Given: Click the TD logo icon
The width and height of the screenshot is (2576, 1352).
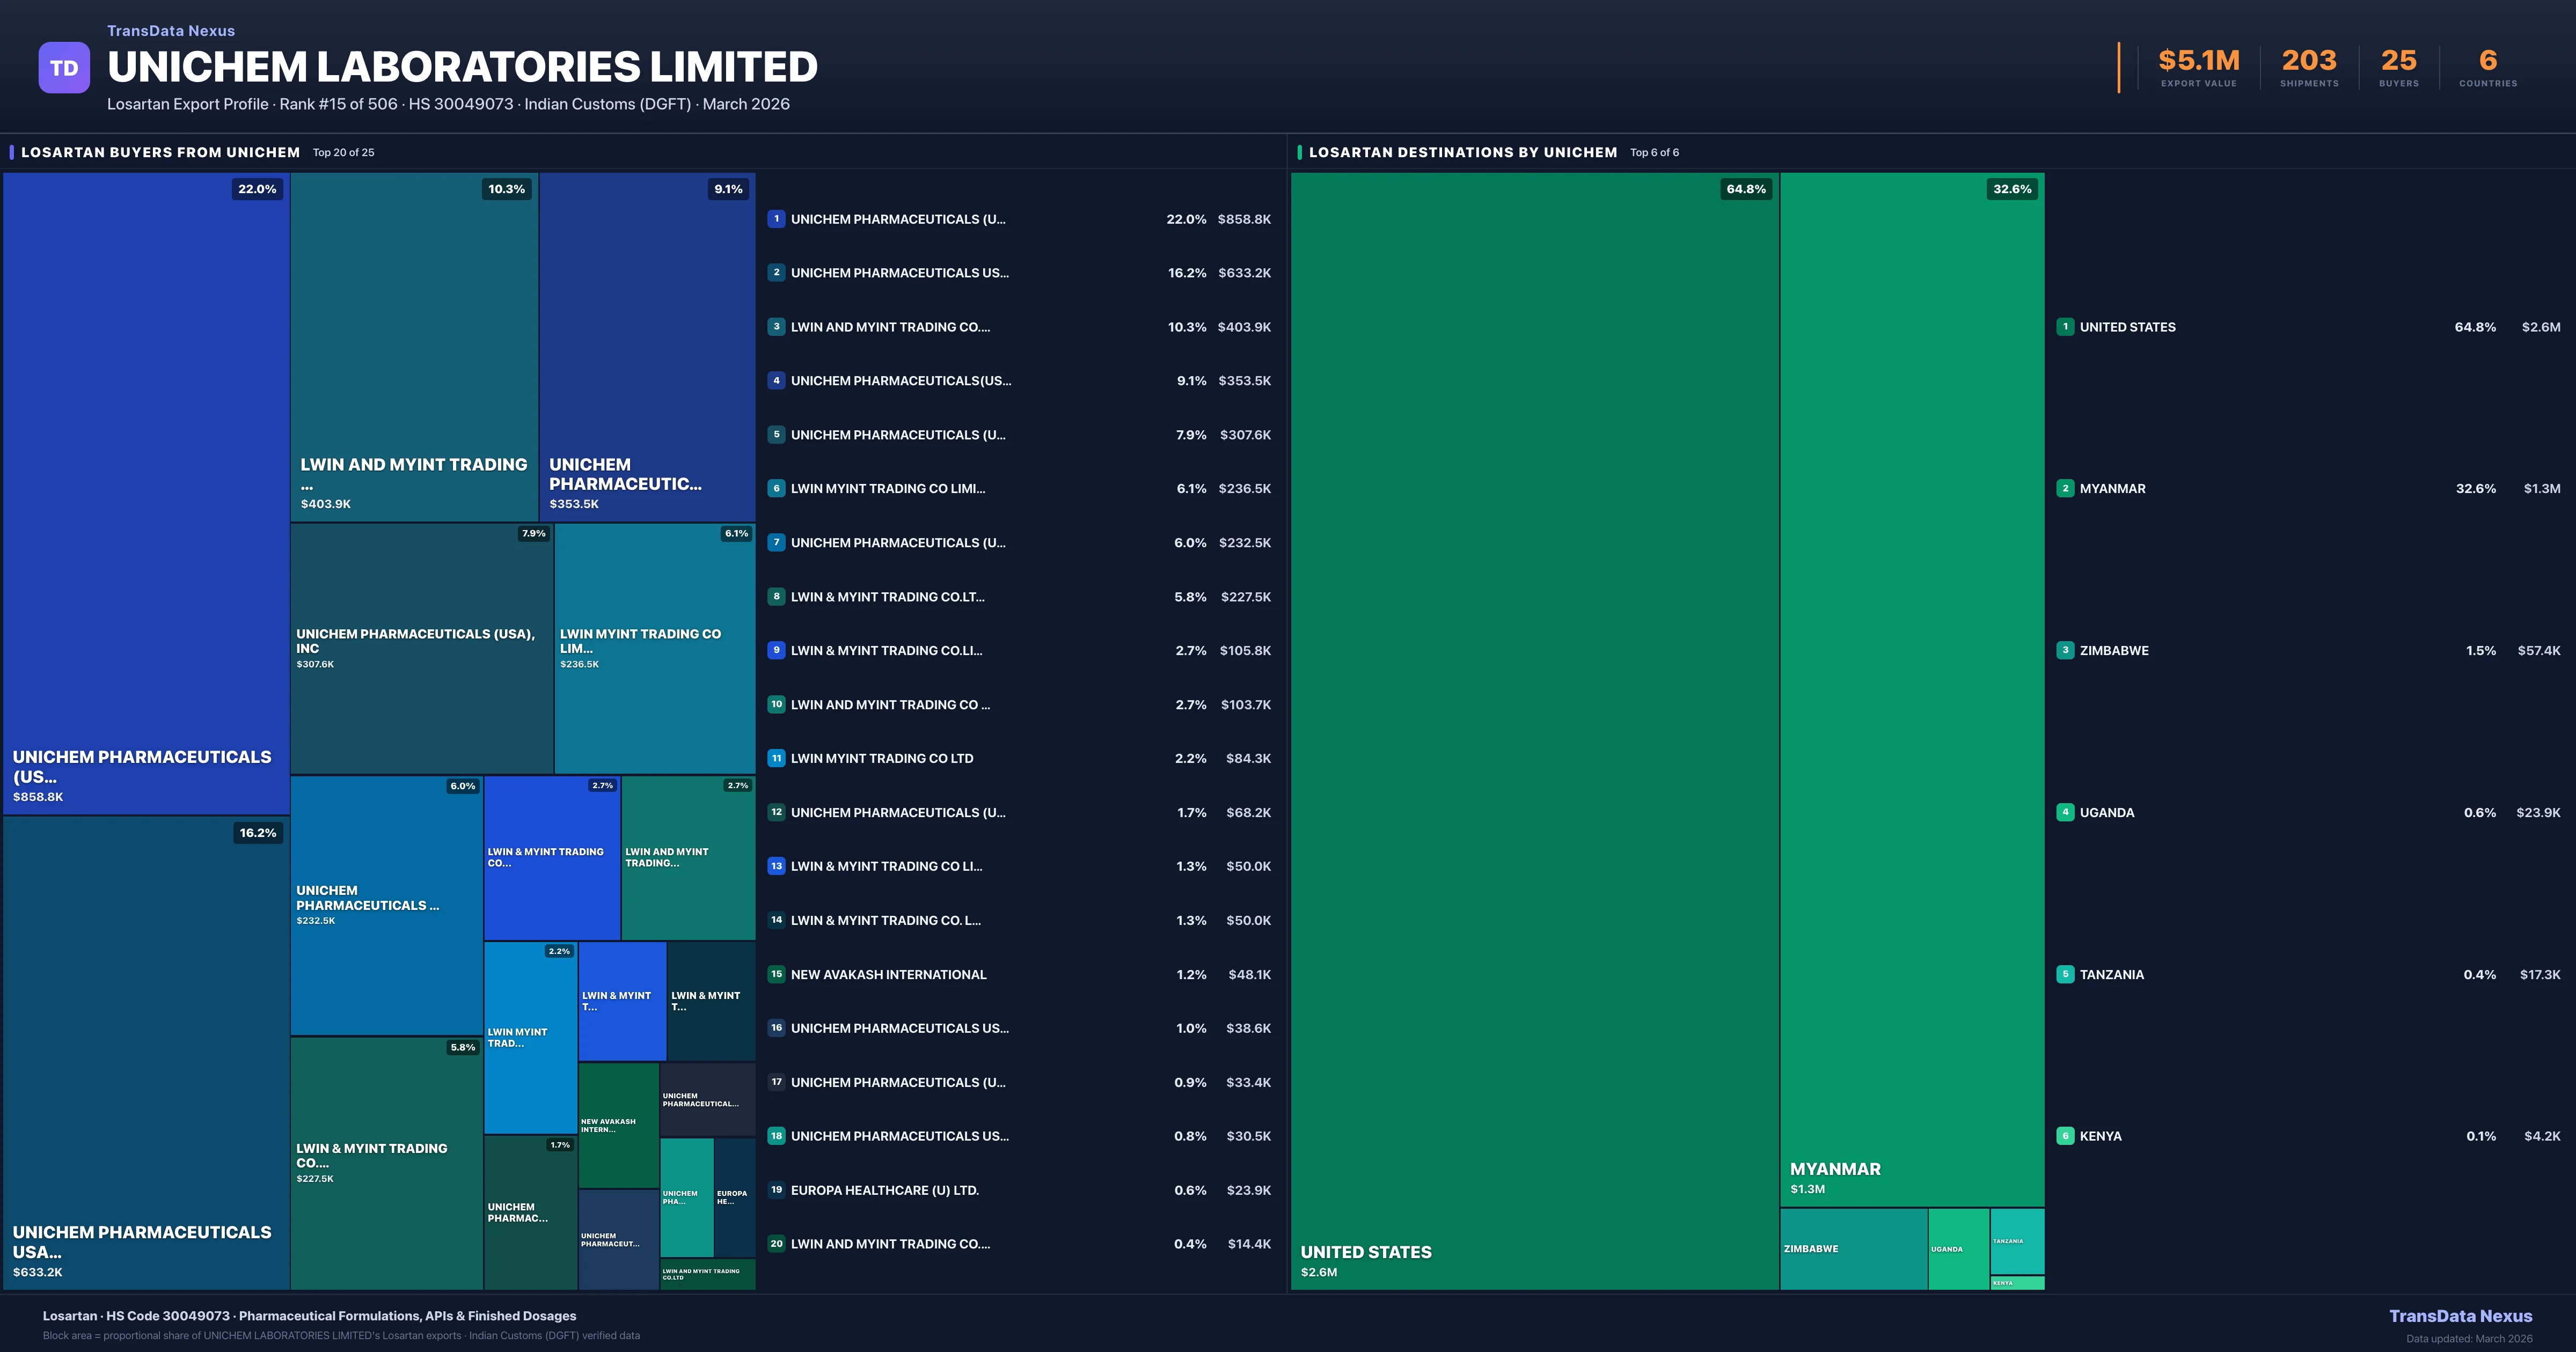Looking at the screenshot, I should click(64, 68).
